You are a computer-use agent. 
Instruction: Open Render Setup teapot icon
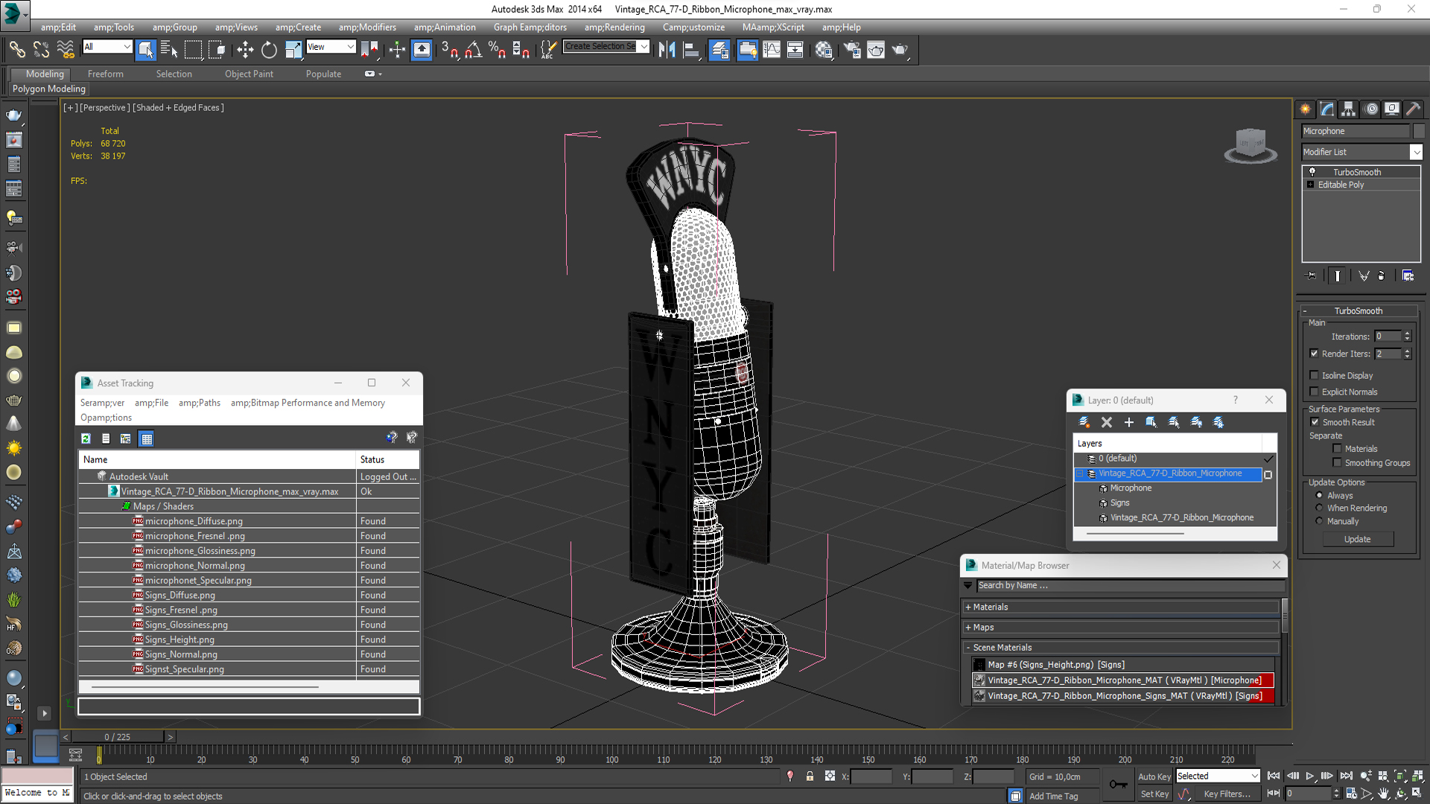point(852,50)
